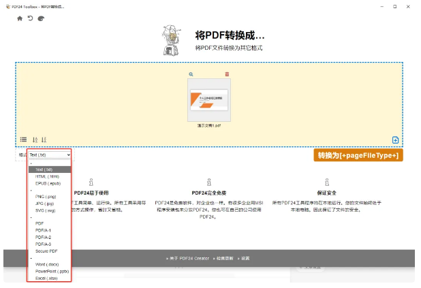This screenshot has width=421, height=288.
Task: Click the home icon in the toolbar
Action: pos(20,18)
